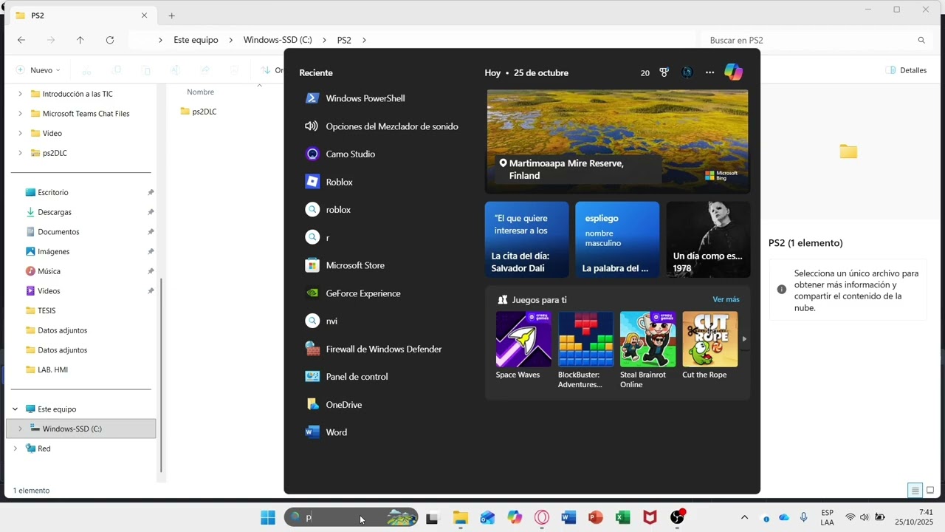Sort by the Nombre column header
Viewport: 945px width, 532px height.
[200, 92]
